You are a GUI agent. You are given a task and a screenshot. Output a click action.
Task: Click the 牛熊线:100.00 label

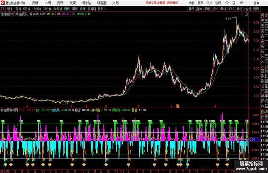click(x=81, y=110)
